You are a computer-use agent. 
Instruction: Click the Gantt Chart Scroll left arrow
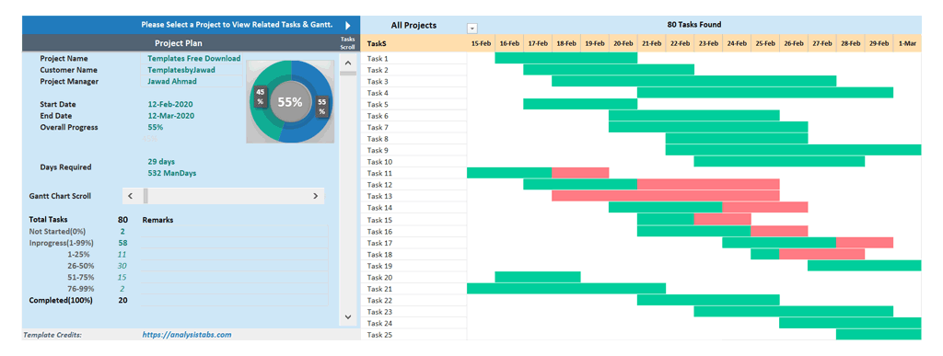click(132, 196)
